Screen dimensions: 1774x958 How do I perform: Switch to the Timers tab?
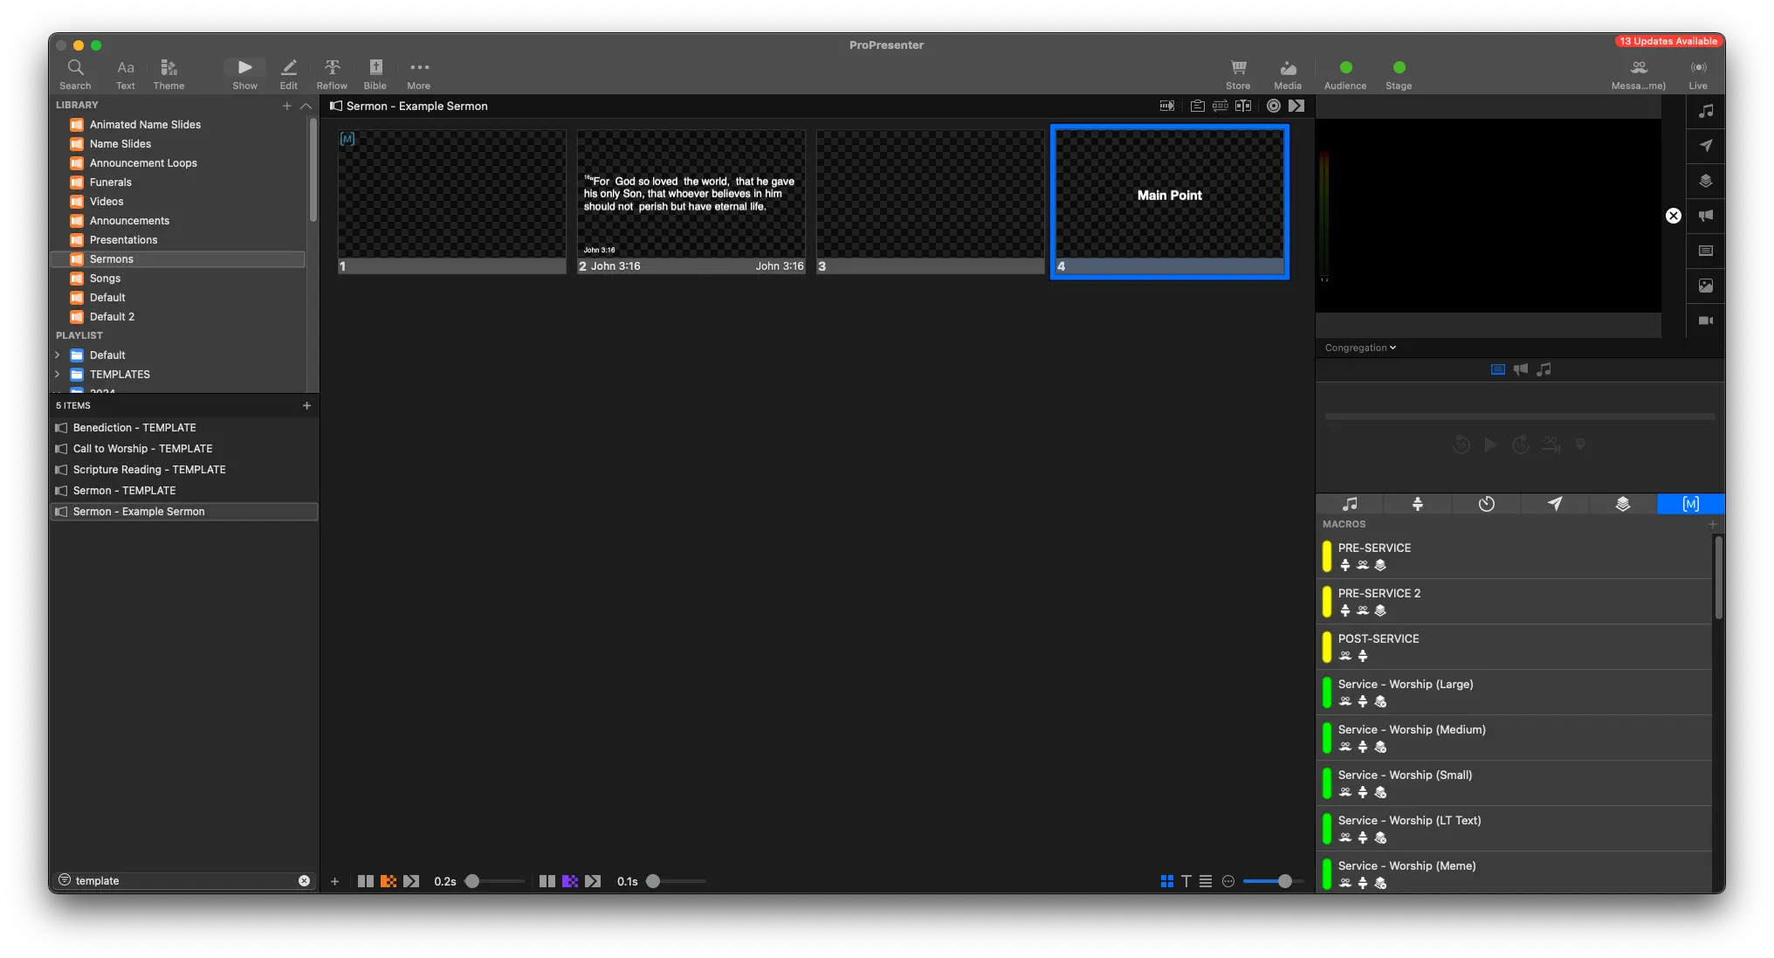click(1486, 504)
